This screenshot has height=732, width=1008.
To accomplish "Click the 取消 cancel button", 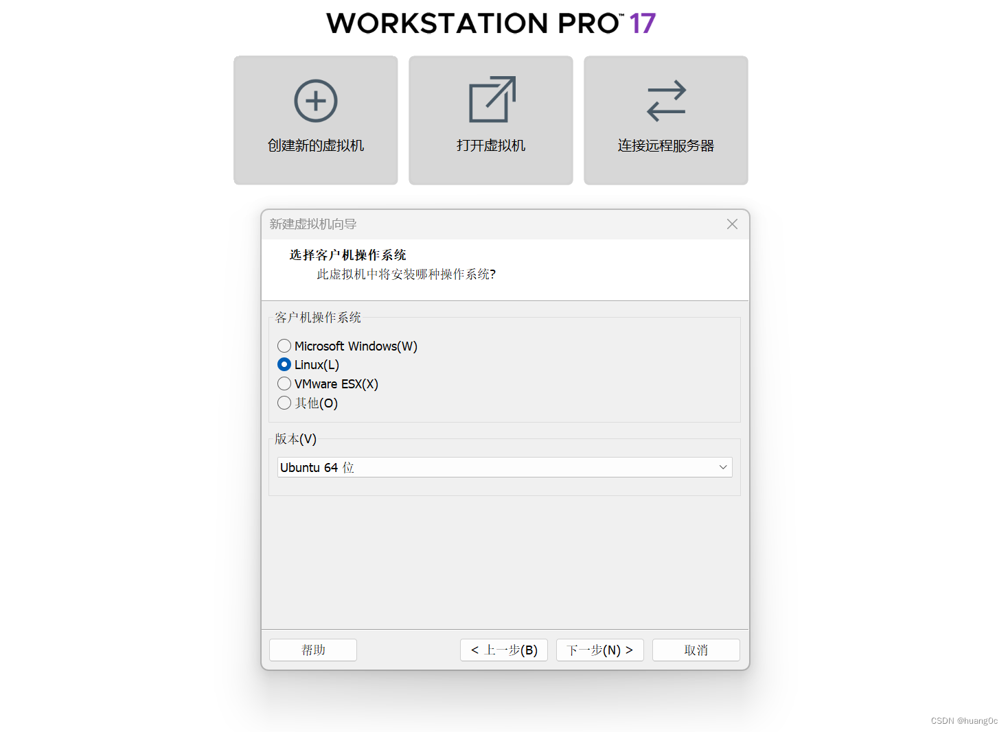I will (x=696, y=650).
